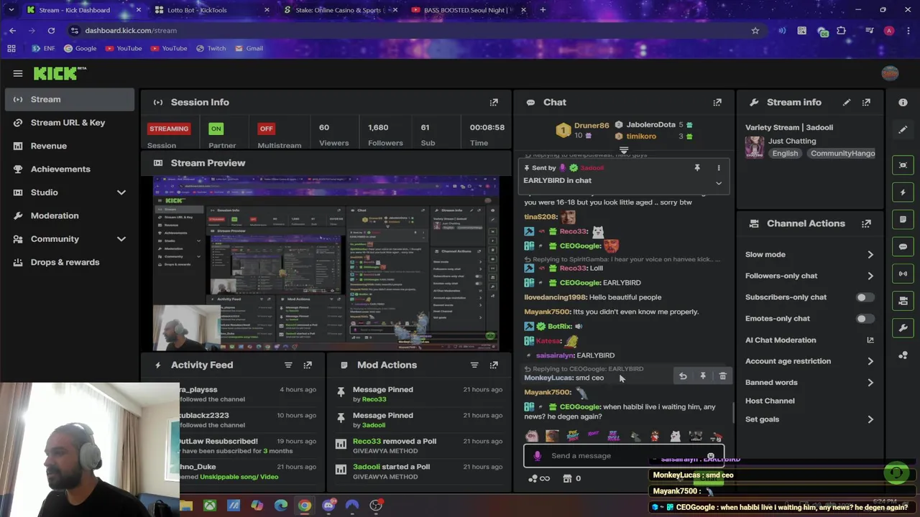Bookmark this page with the star icon
The image size is (920, 517).
coord(755,31)
